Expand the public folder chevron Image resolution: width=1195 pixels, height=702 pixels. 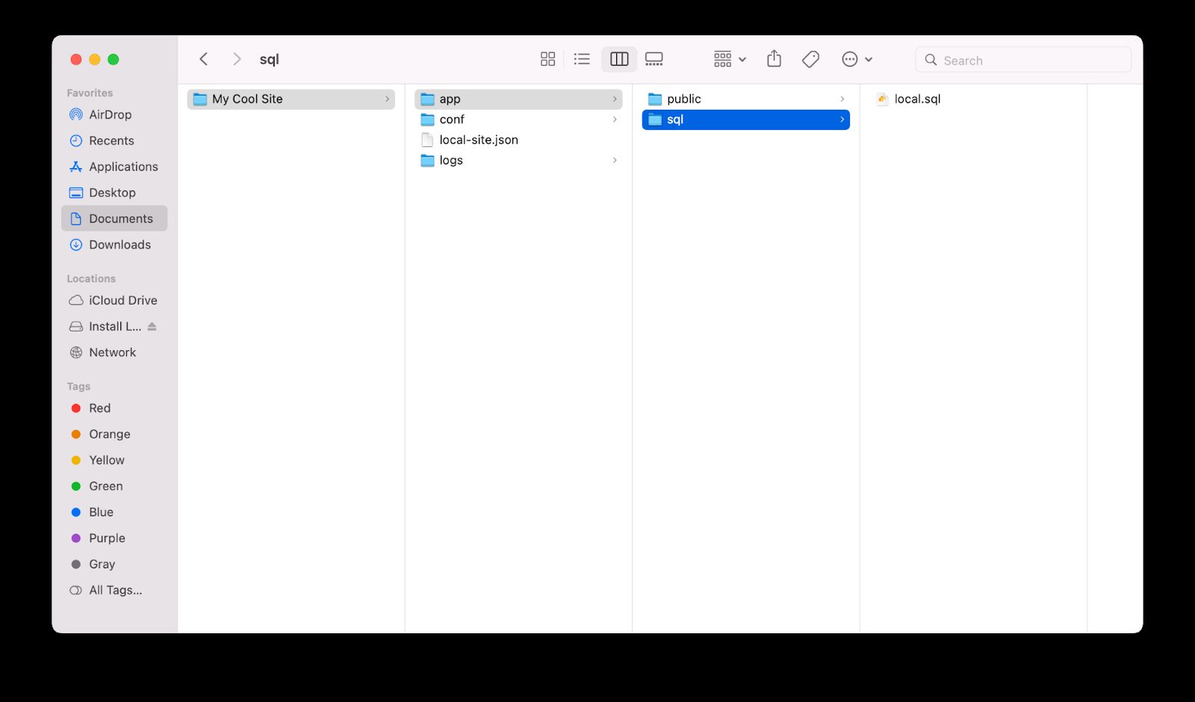tap(842, 99)
